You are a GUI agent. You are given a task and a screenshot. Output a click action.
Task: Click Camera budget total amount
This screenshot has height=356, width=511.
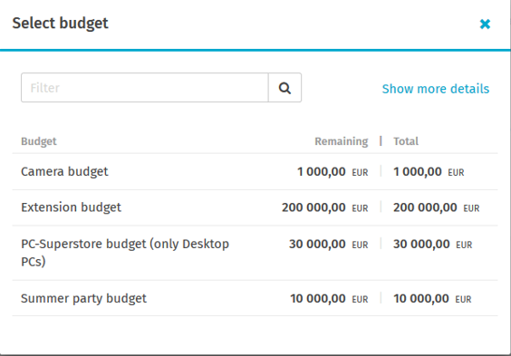point(429,171)
